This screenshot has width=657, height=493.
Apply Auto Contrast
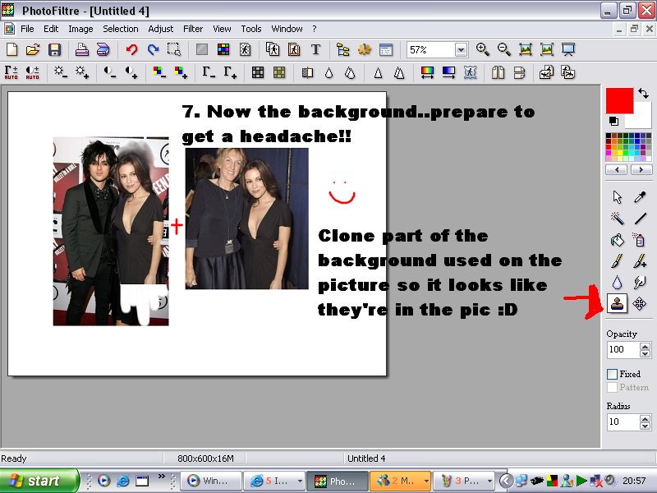click(32, 72)
